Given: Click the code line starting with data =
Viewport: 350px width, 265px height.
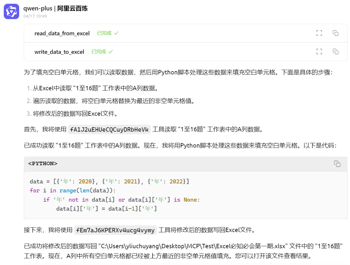Looking at the screenshot, I should coord(110,182).
